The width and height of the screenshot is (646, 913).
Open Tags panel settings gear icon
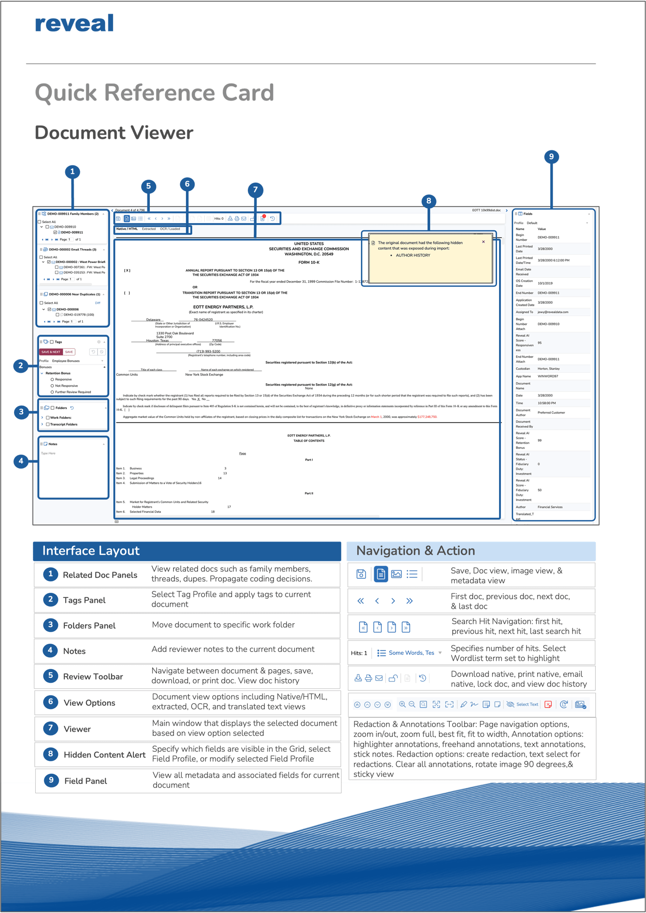point(99,342)
